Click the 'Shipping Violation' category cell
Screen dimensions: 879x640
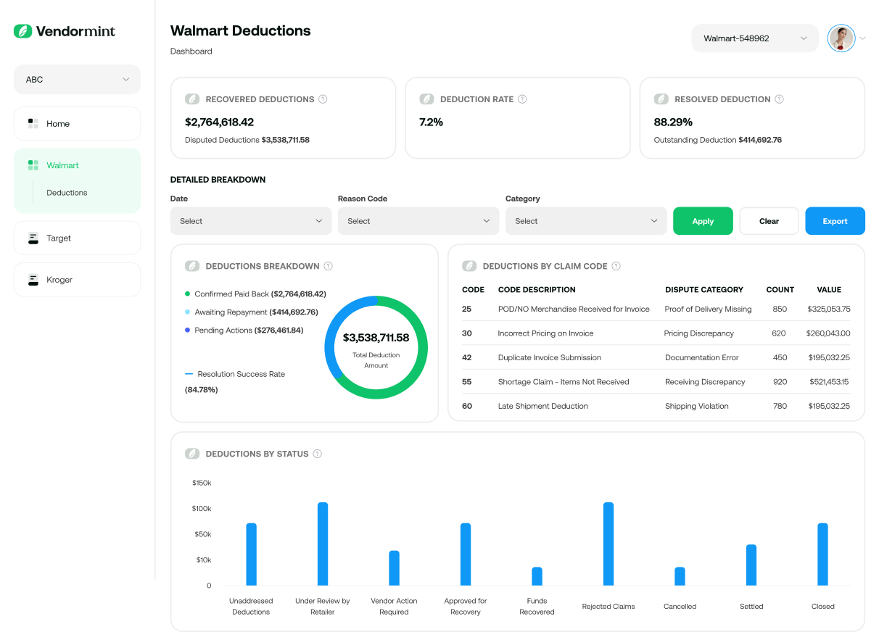pos(697,406)
